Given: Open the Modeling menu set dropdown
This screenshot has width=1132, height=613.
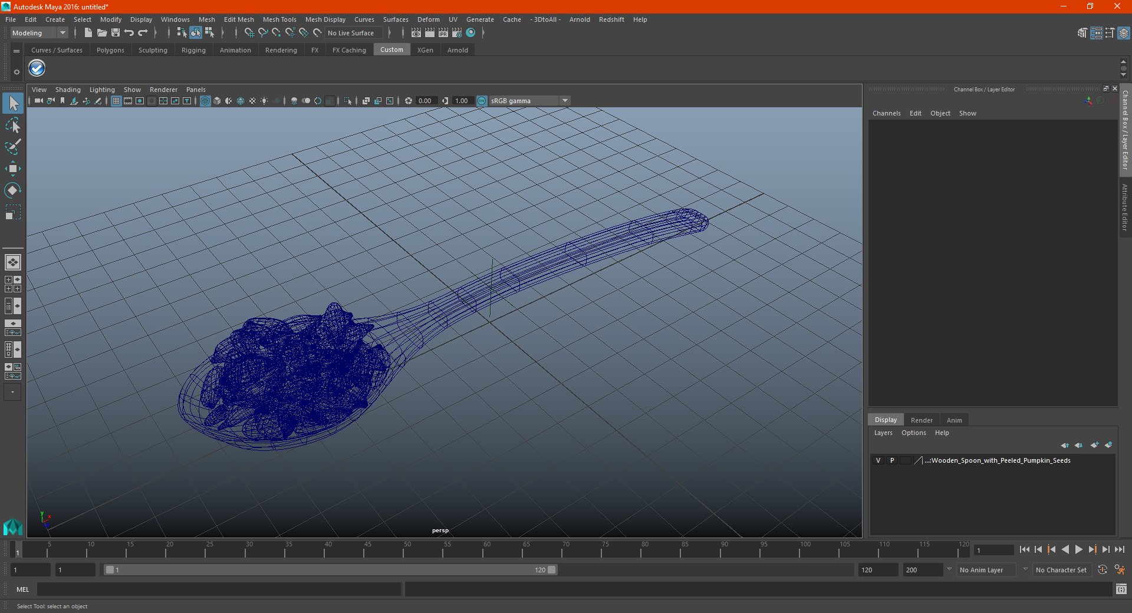Looking at the screenshot, I should tap(39, 33).
